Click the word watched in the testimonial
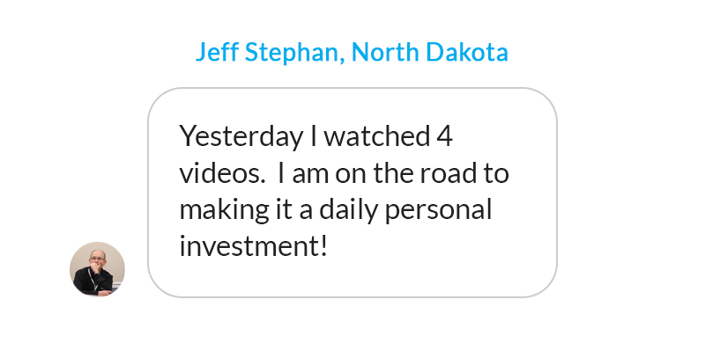Viewport: 705px width, 343px height. (x=377, y=136)
